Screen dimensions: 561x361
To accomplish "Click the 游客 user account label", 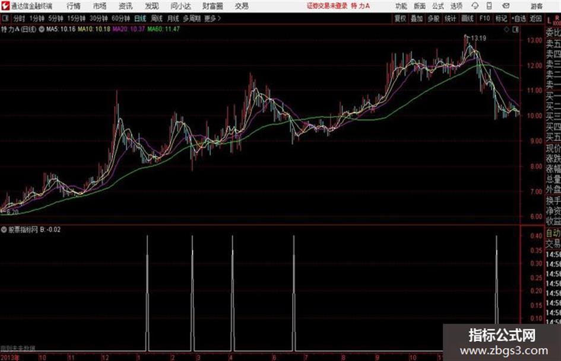I will [x=537, y=6].
